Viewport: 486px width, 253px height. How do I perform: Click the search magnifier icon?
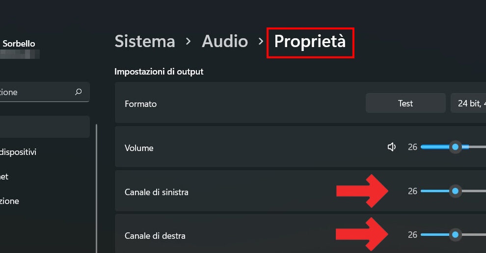(x=78, y=92)
